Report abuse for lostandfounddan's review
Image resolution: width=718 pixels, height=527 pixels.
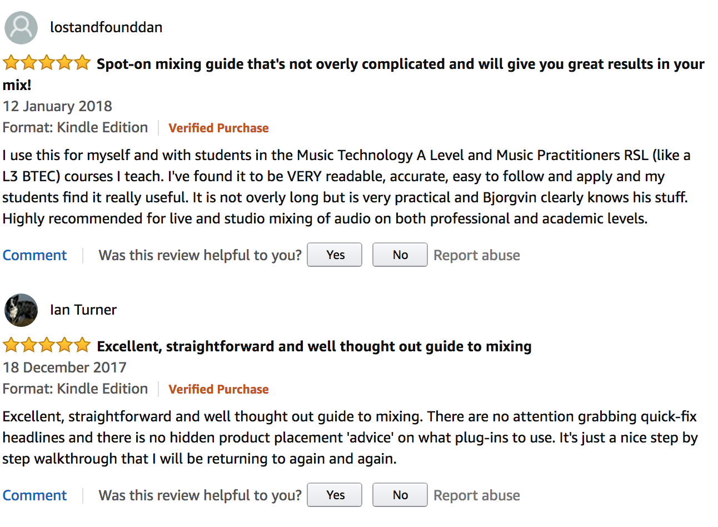point(476,255)
